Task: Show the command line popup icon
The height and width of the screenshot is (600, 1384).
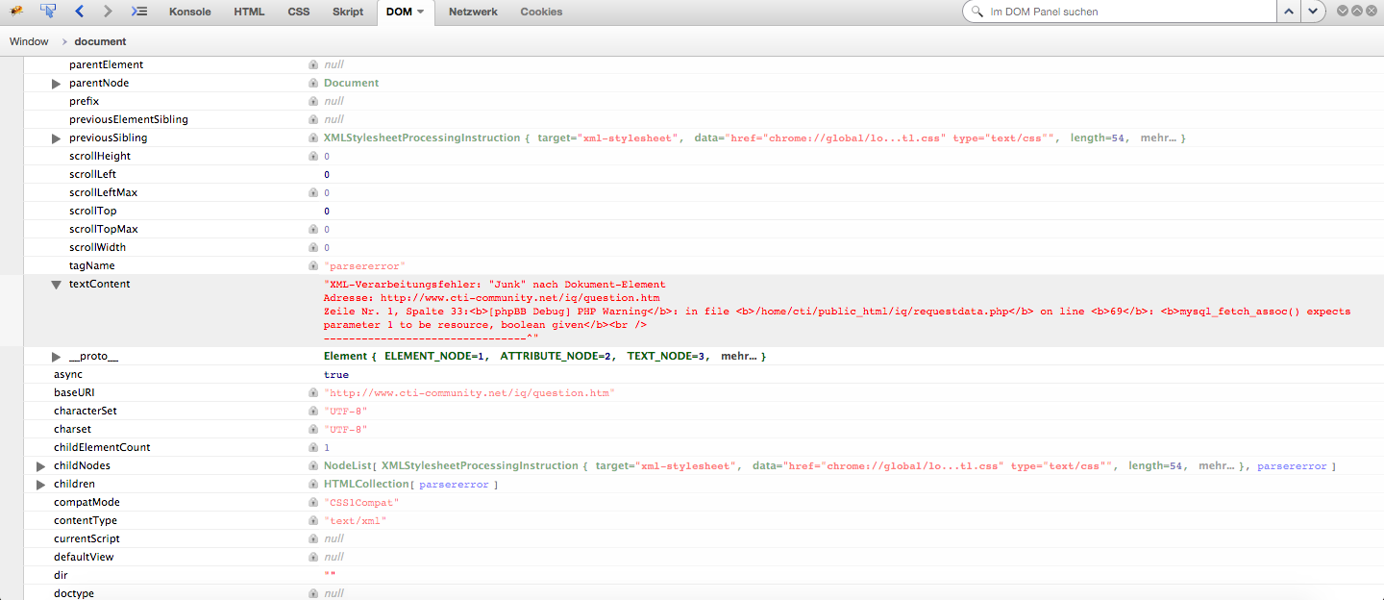Action: [x=139, y=12]
